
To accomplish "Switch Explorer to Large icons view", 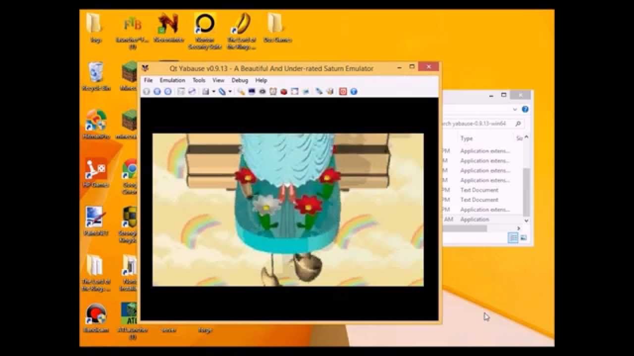I will 524,238.
